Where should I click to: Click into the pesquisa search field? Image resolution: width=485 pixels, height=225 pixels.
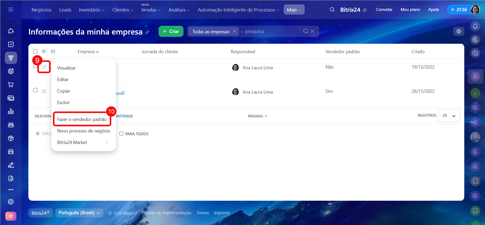pyautogui.click(x=271, y=31)
